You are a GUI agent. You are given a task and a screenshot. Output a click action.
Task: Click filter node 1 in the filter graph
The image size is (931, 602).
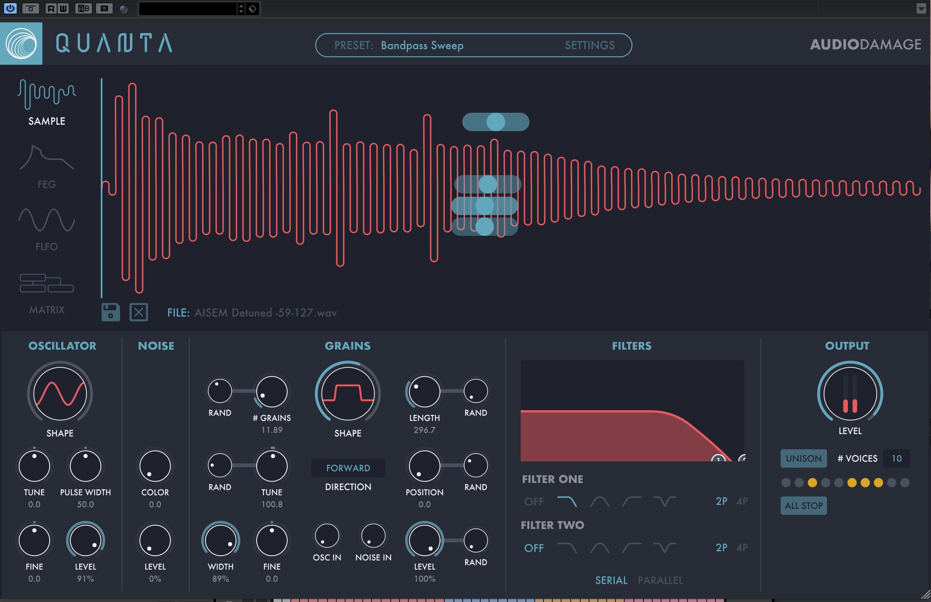point(719,459)
